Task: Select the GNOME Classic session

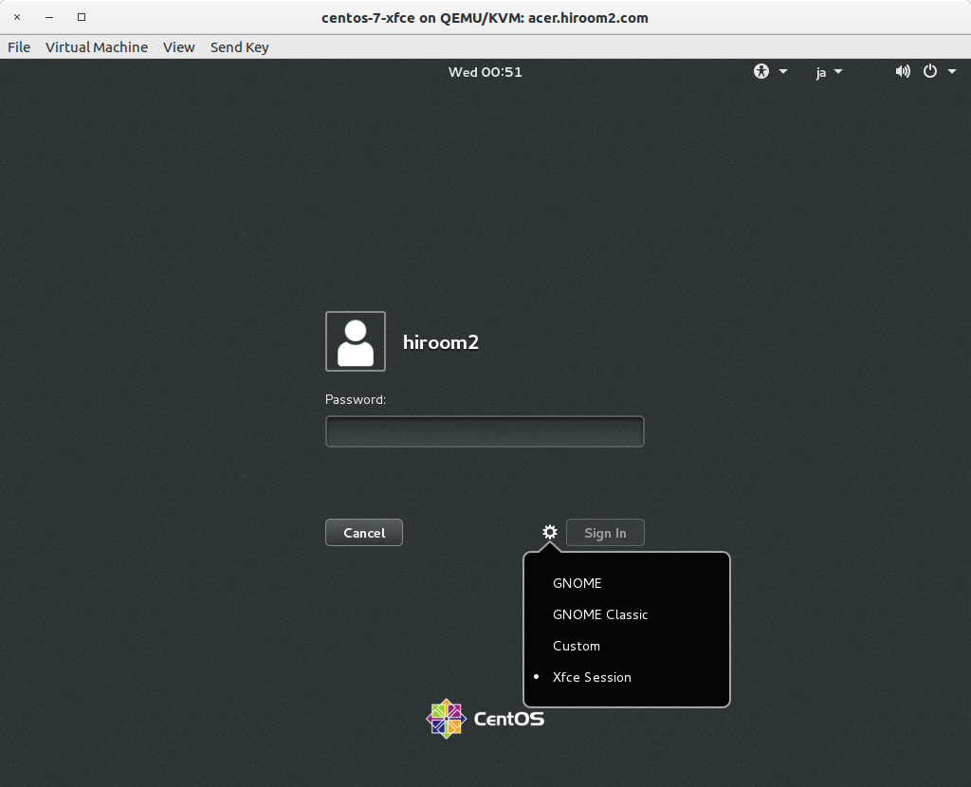Action: click(x=600, y=614)
